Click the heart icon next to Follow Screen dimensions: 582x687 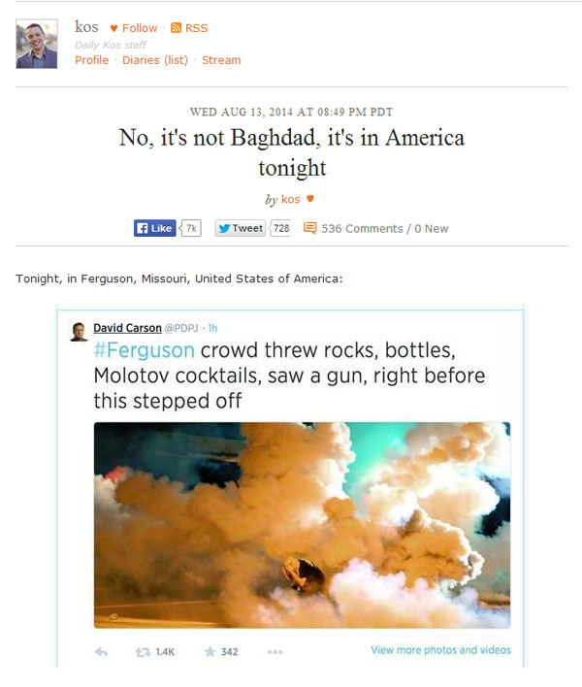(113, 28)
